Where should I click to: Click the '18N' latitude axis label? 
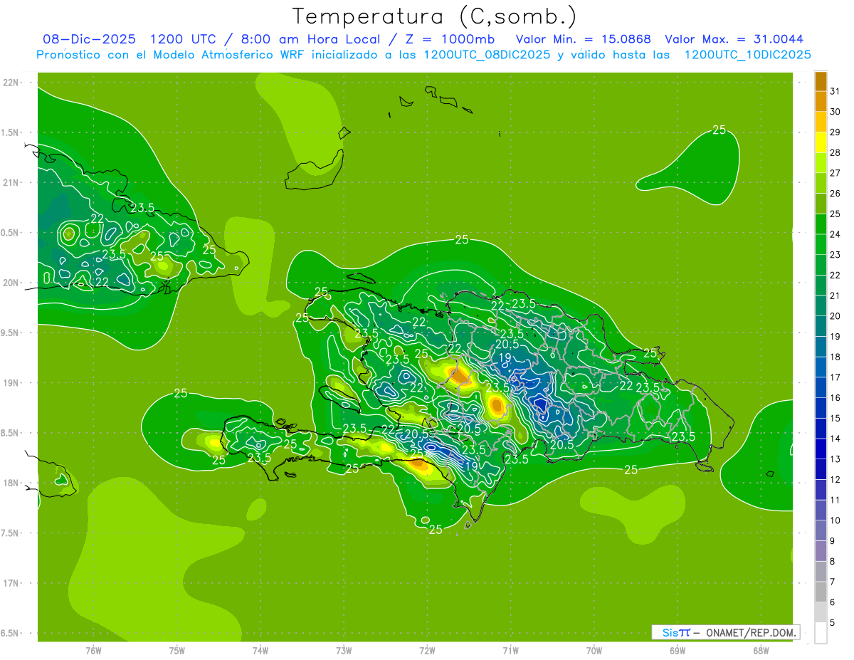pos(11,483)
